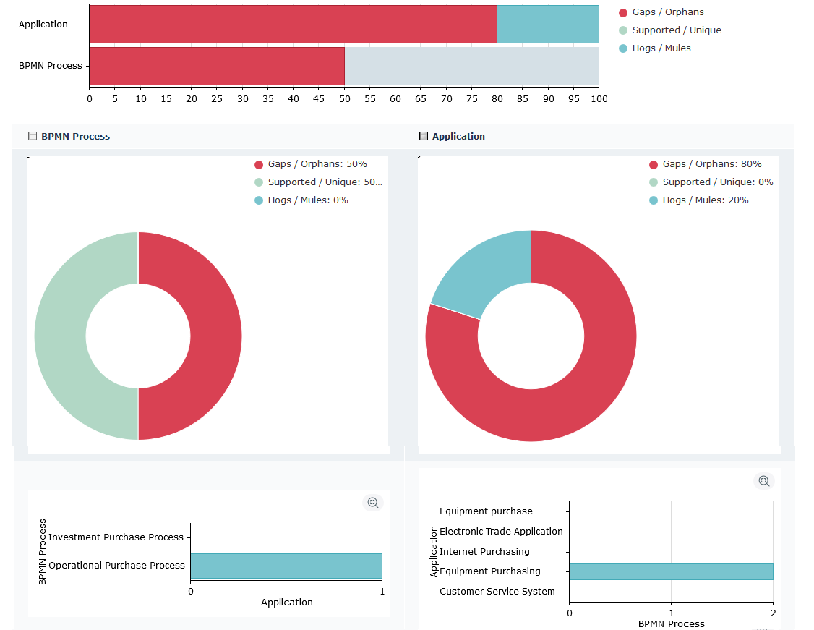814x630 pixels.
Task: Click the Equipment Purchasing horizontal bar
Action: pos(670,571)
